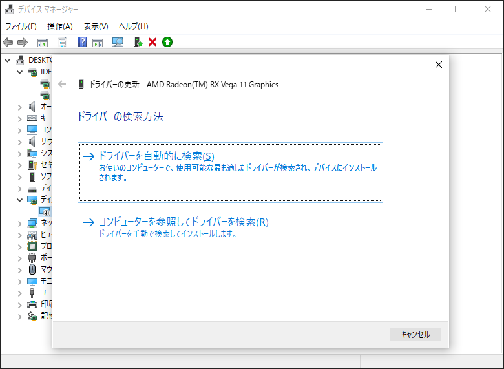Open the 操作(A) menu

tap(60, 26)
